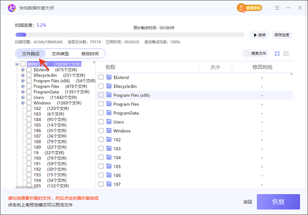The width and height of the screenshot is (308, 215).
Task: Click the app logo icon
Action: tap(12, 8)
